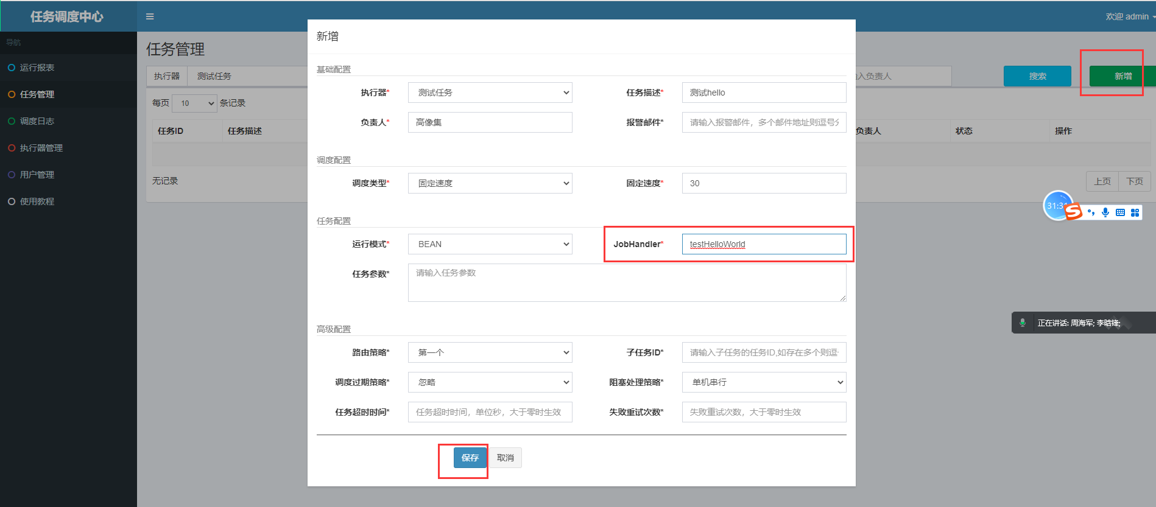Click the 运行报表 circle icon in sidebar
The image size is (1156, 507).
(12, 68)
